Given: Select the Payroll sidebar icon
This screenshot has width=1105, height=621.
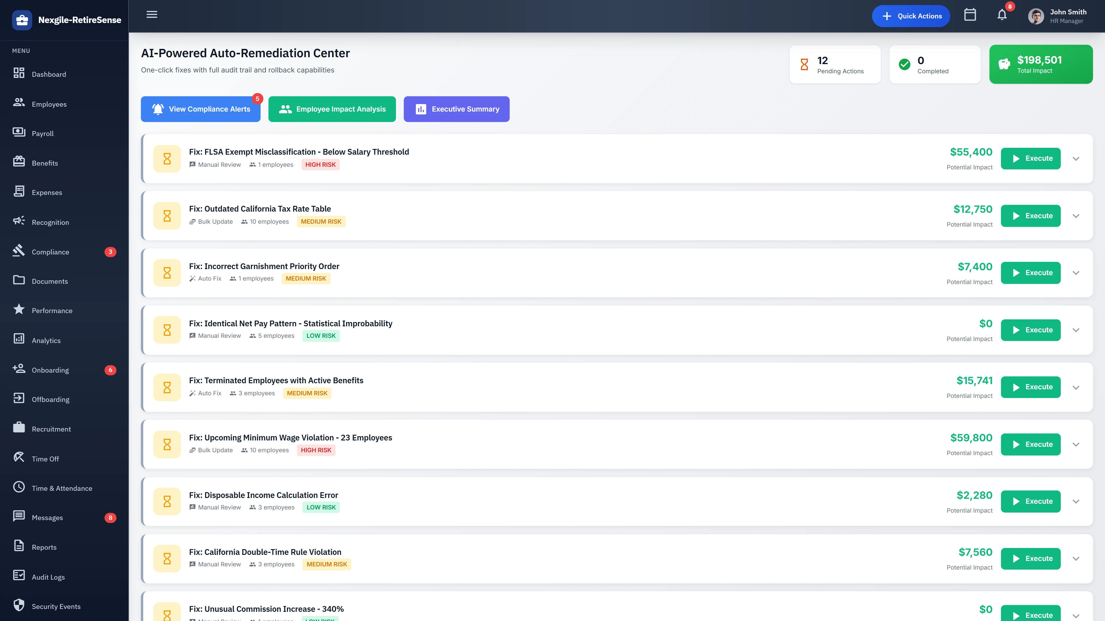Looking at the screenshot, I should click(x=19, y=133).
